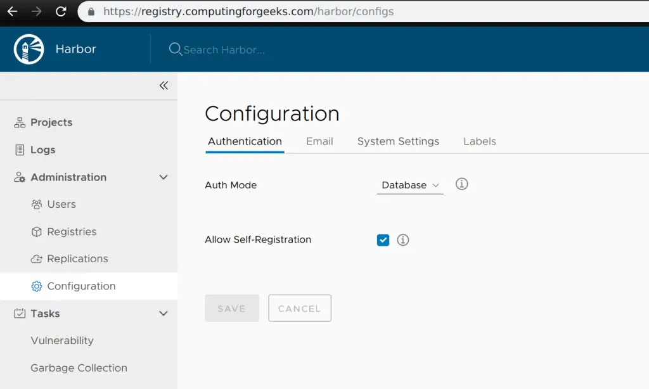The width and height of the screenshot is (649, 389).
Task: Collapse the Administration section chevron
Action: coord(164,177)
